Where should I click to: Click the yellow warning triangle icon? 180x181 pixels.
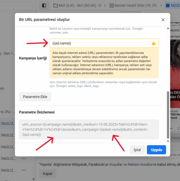click(x=153, y=43)
